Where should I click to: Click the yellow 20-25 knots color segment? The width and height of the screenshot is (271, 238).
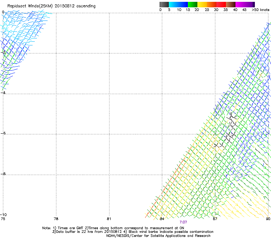[x=202, y=4]
